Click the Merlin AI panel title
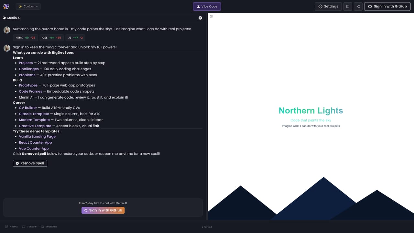Viewport: 414px width, 233px height. pyautogui.click(x=12, y=18)
